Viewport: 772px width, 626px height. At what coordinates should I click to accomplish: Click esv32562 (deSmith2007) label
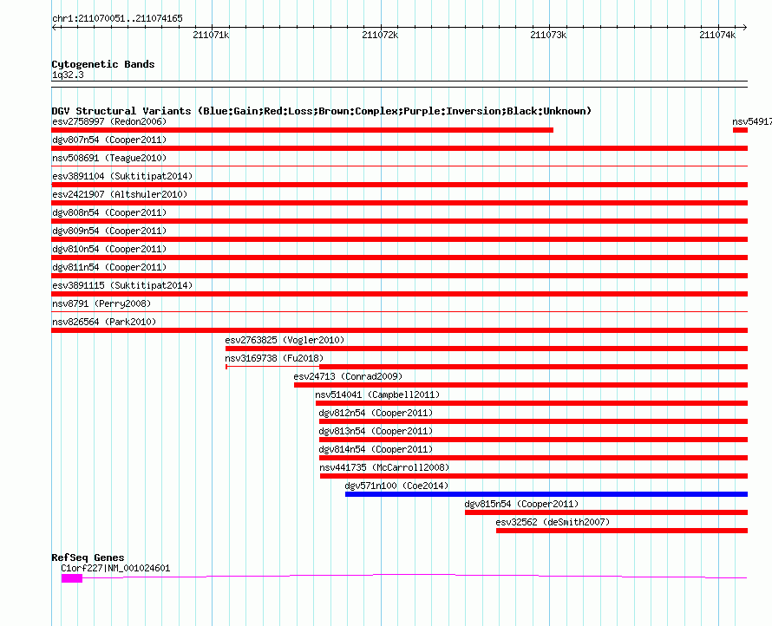point(553,522)
